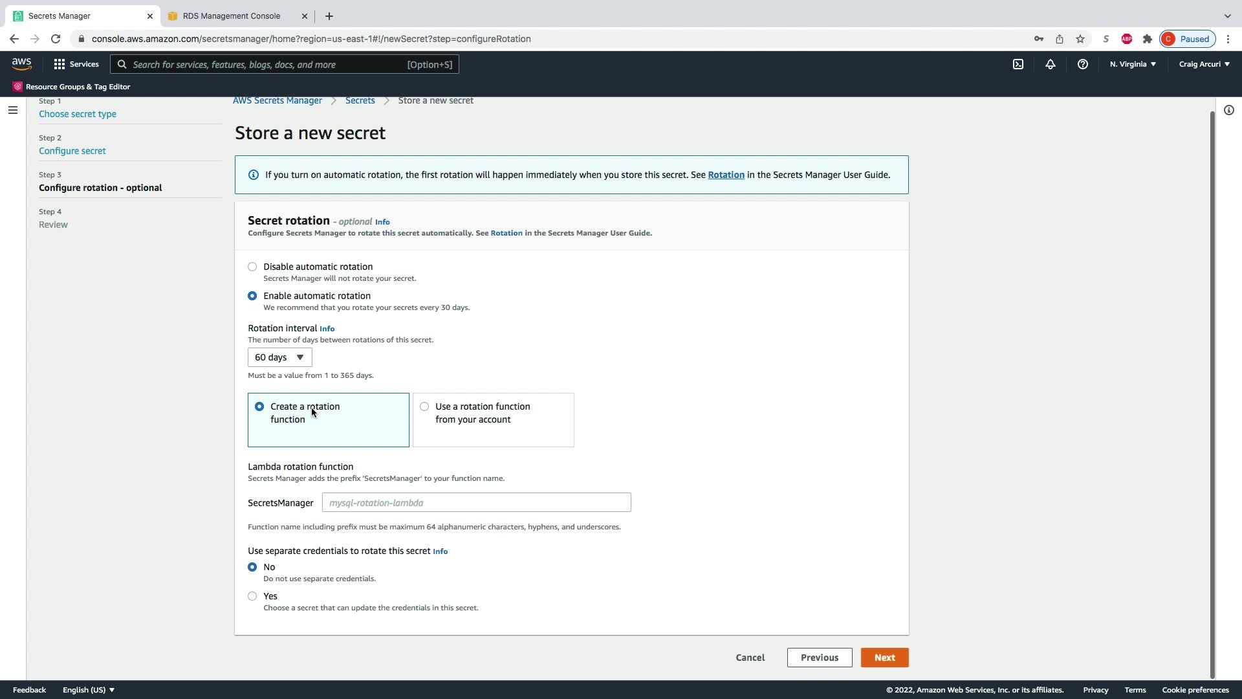Open AWS CloudShell icon in header
Viewport: 1242px width, 699px height.
1018,64
